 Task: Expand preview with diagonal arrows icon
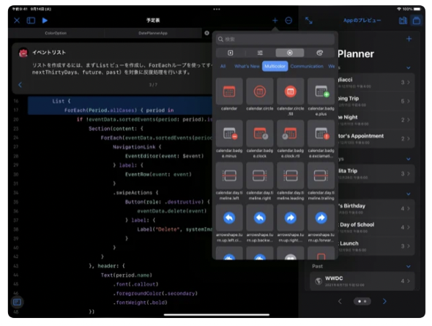pos(309,21)
